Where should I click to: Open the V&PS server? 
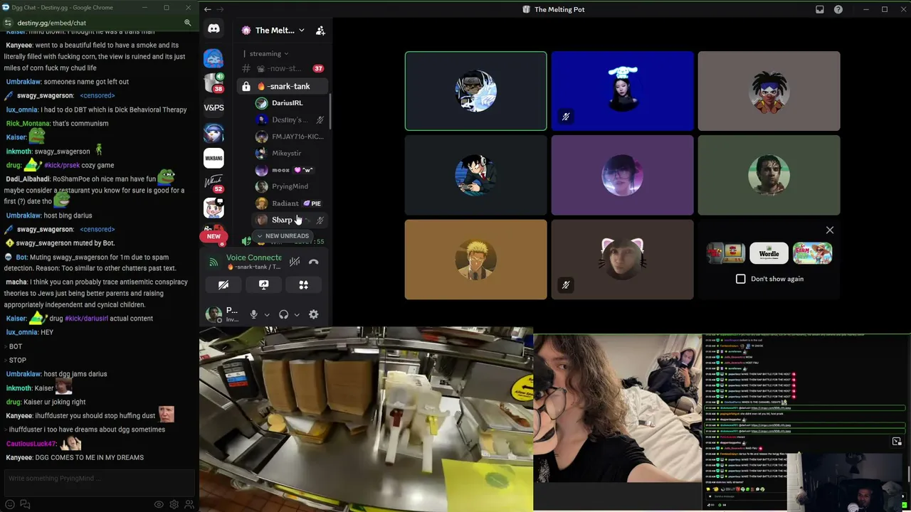click(214, 108)
